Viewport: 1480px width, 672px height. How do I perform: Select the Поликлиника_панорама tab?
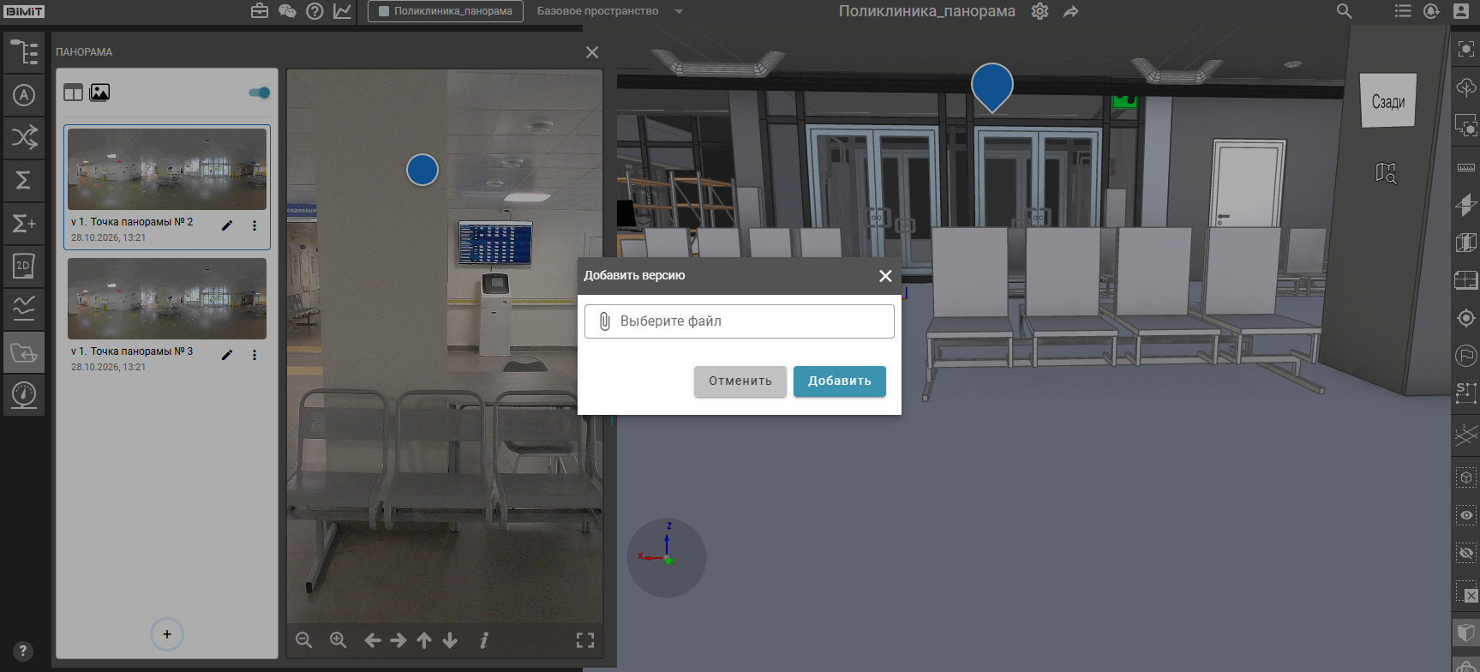(x=446, y=11)
